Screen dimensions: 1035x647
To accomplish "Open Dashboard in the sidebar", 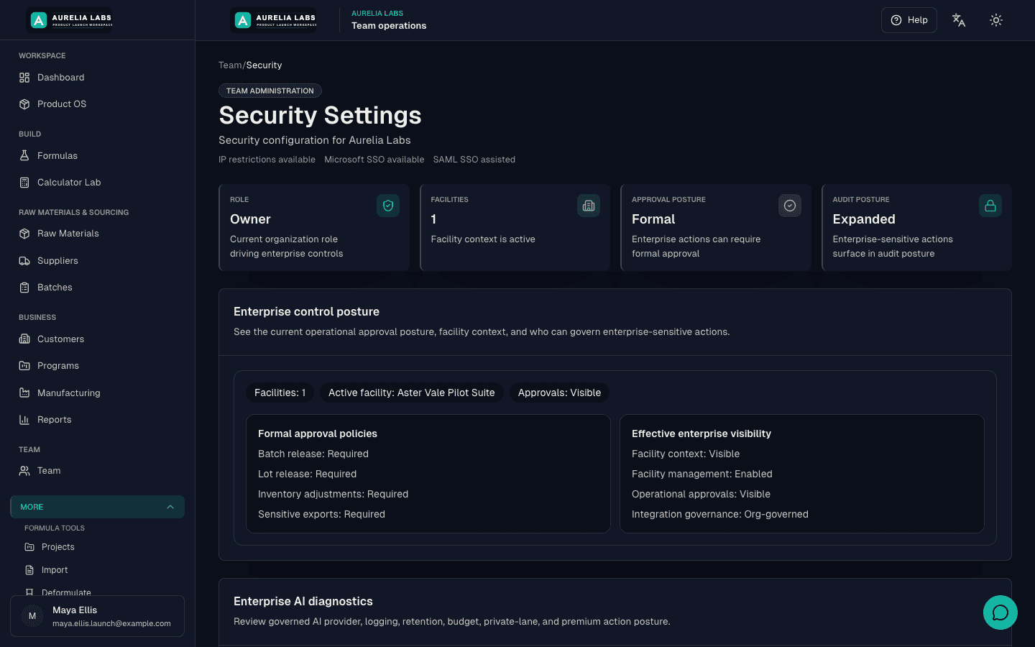I will click(97, 78).
